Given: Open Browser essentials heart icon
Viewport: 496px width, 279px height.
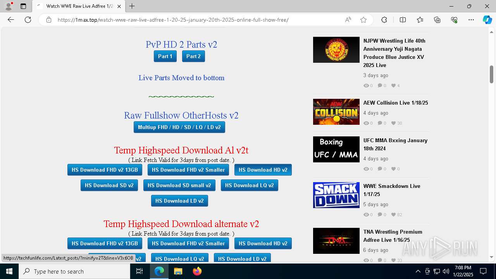Looking at the screenshot, I should pos(454,20).
